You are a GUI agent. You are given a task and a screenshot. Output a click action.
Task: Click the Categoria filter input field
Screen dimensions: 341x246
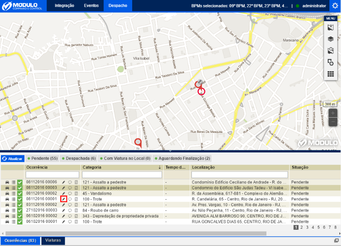tap(122, 175)
